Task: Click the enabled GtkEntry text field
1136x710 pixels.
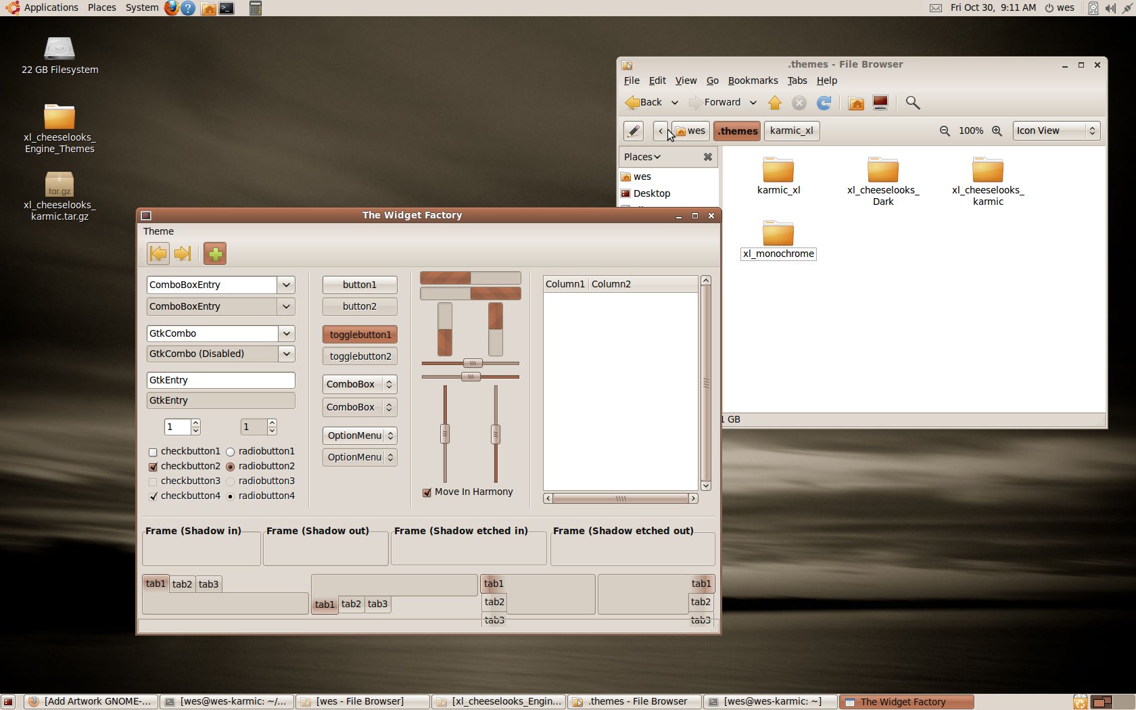Action: (220, 380)
